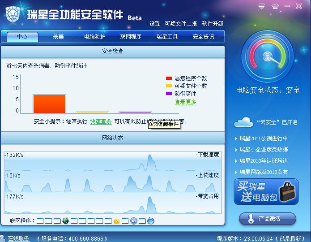Viewport: 311px width, 242px height.
Task: Open 设置 from the top bar
Action: [154, 24]
